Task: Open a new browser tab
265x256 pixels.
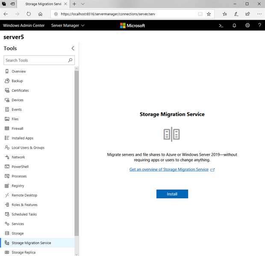Action: click(x=74, y=4)
